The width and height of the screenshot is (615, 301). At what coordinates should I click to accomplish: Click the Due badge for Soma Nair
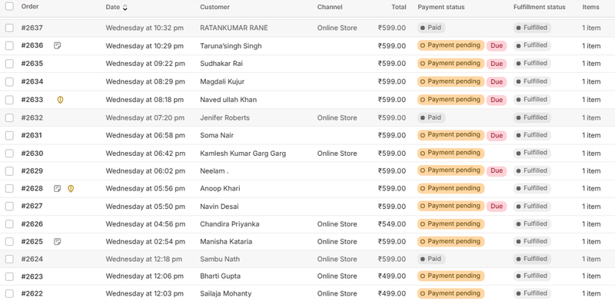coord(497,135)
